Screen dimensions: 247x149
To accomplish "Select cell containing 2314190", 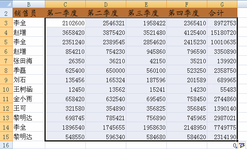I will tap(222, 136).
